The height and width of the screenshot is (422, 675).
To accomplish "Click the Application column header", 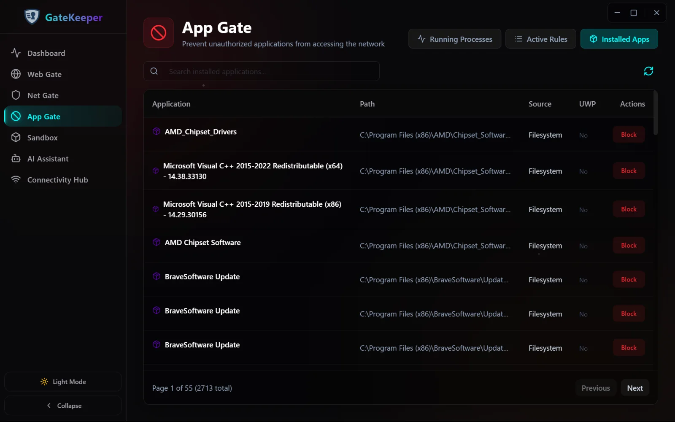I will pyautogui.click(x=171, y=104).
